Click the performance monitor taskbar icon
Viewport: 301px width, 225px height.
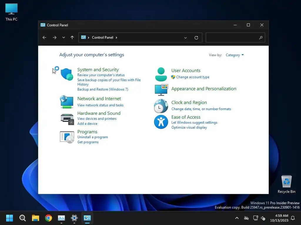[x=61, y=218]
